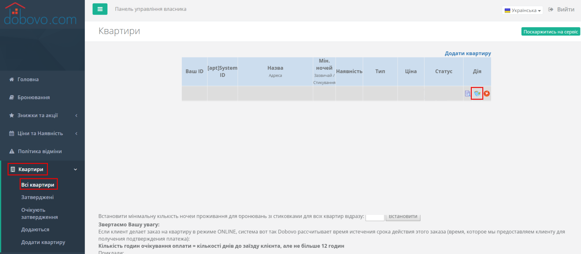The height and width of the screenshot is (254, 581).
Task: Click the red delete apartment icon
Action: (x=487, y=93)
